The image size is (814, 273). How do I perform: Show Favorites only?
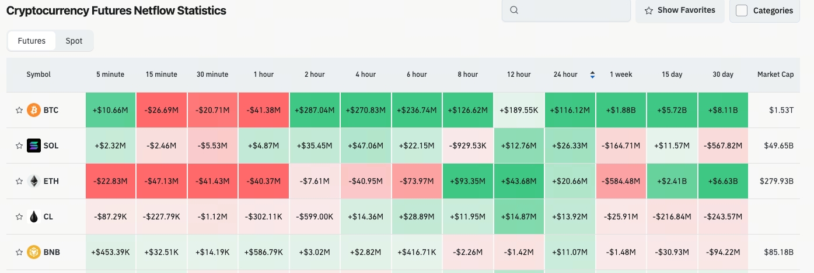click(680, 10)
